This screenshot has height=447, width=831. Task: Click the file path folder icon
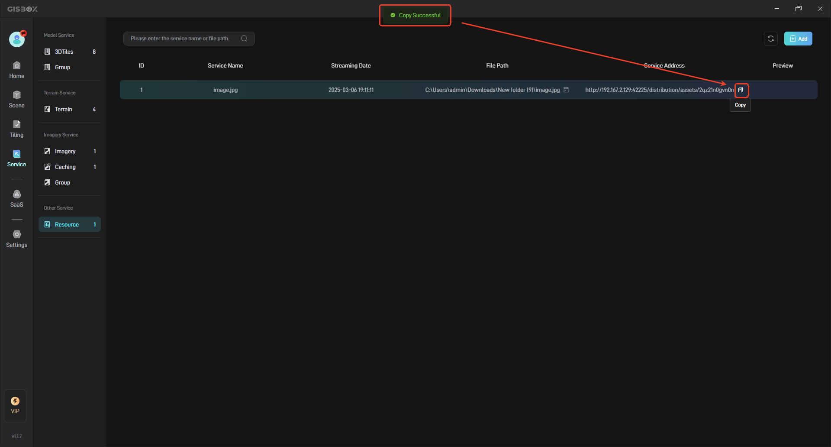(x=566, y=90)
